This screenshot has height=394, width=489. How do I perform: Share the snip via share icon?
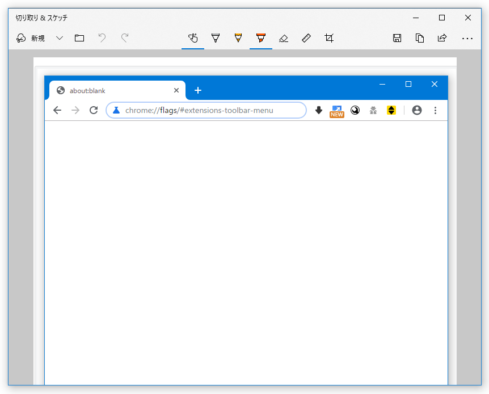coord(442,38)
